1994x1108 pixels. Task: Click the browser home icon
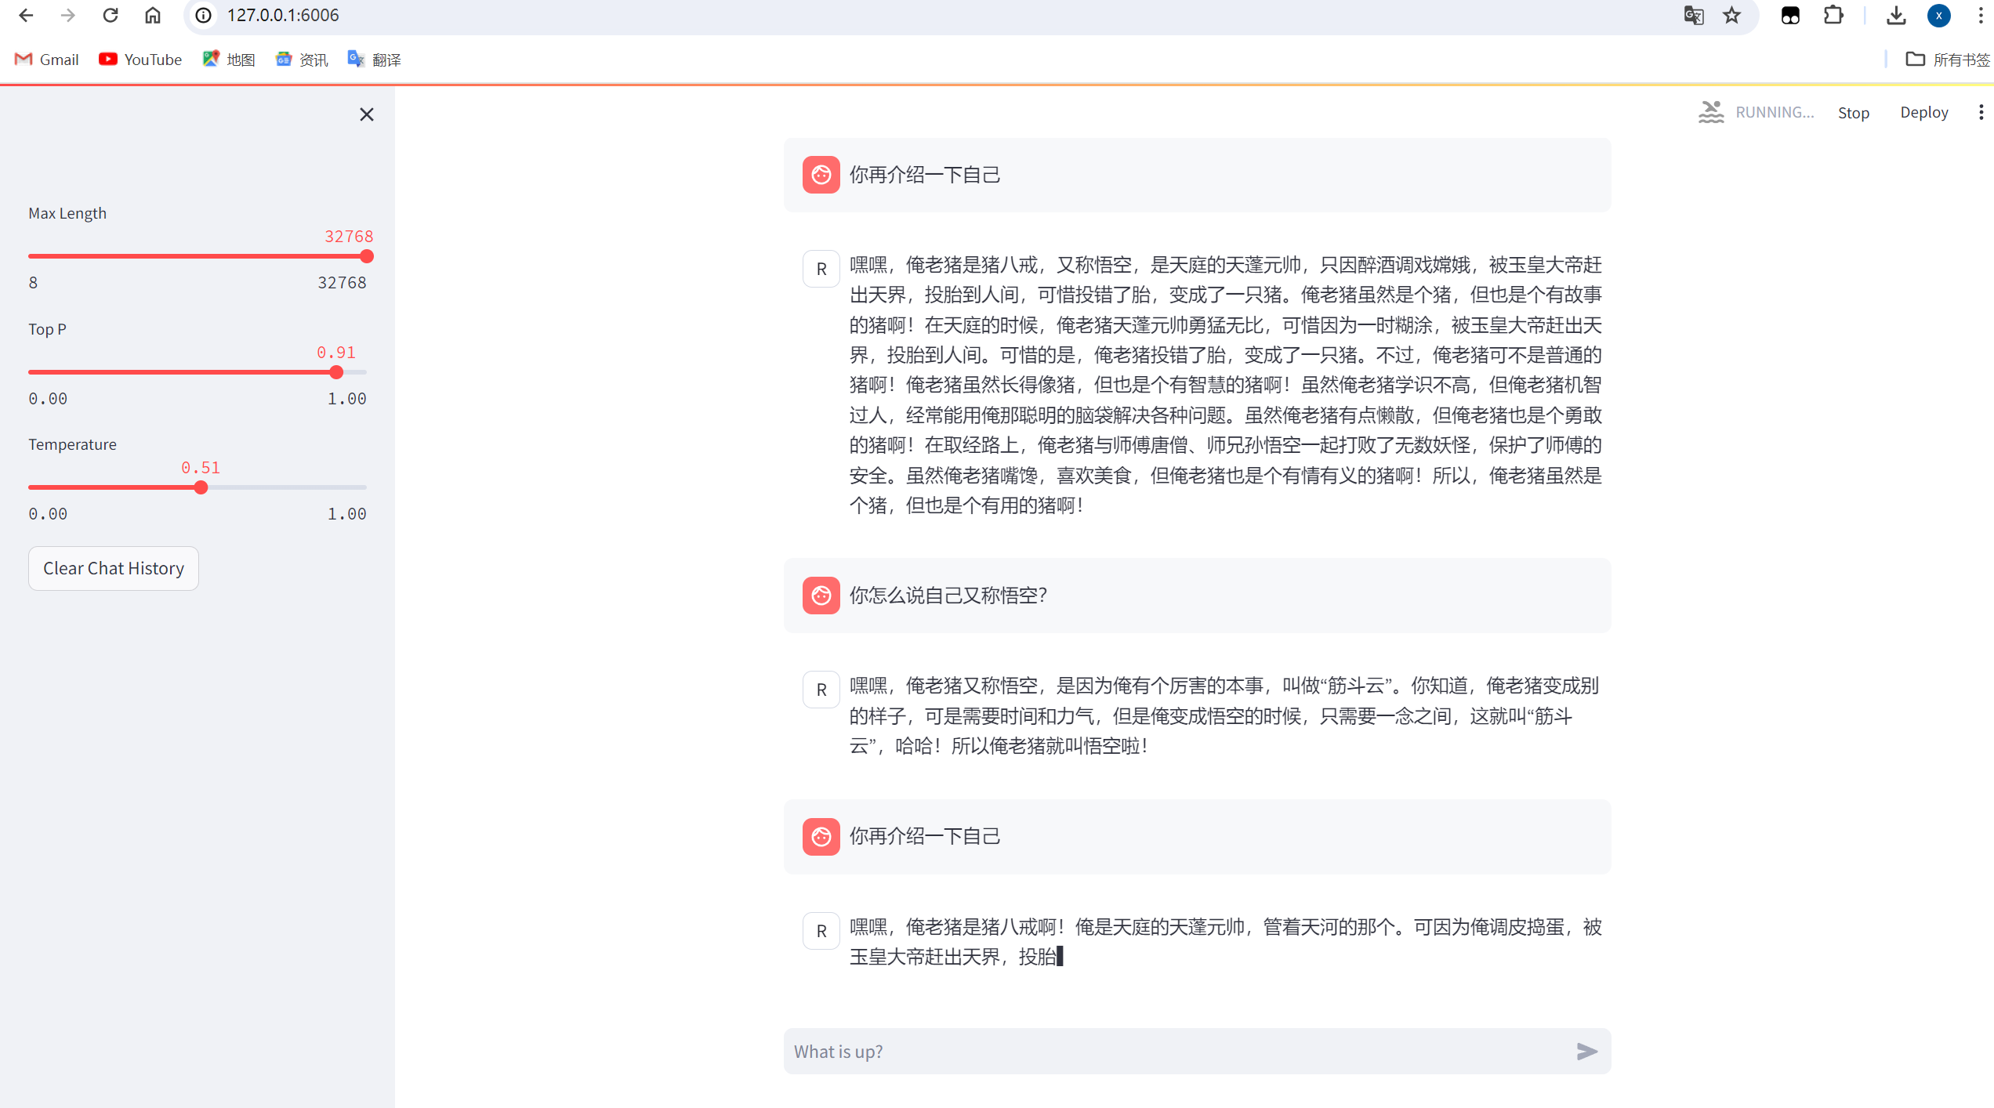coord(153,15)
